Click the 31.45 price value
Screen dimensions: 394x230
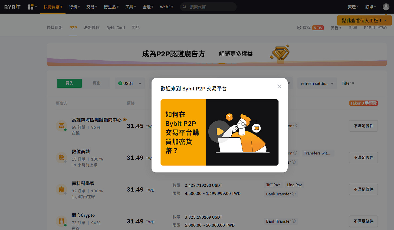coord(135,126)
